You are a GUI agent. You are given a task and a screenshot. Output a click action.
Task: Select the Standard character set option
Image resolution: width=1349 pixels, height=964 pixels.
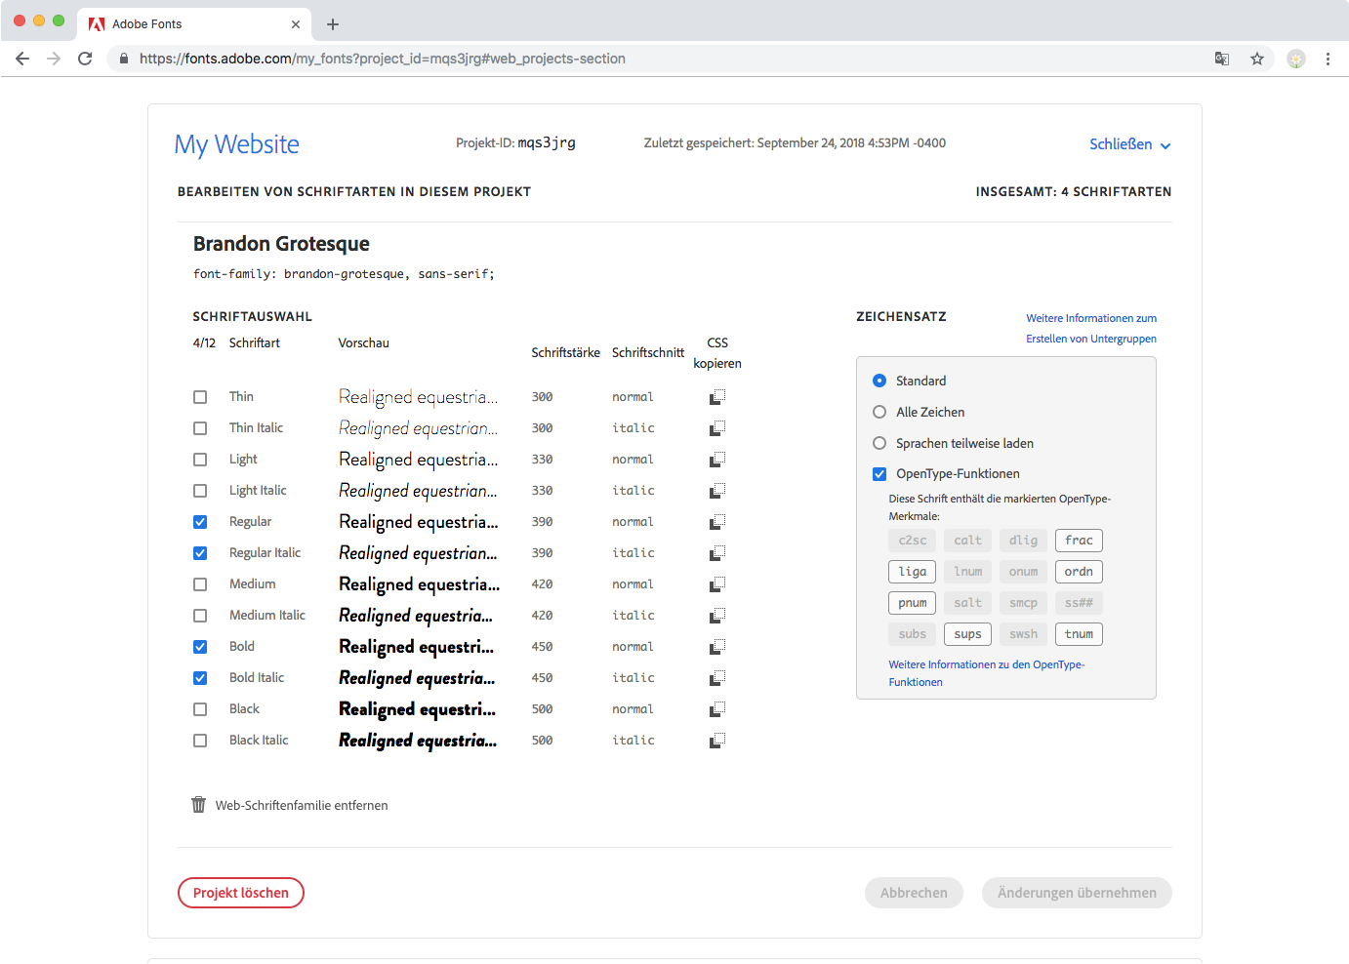pyautogui.click(x=879, y=381)
